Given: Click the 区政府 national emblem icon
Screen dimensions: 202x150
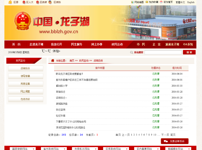Looking at the screenshot, I should click(37, 2).
